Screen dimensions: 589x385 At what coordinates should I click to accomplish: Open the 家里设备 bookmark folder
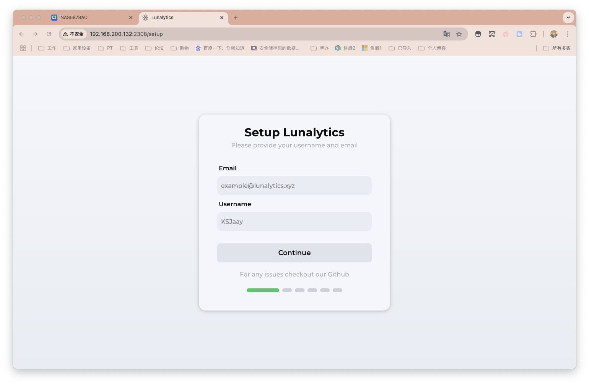pos(77,48)
